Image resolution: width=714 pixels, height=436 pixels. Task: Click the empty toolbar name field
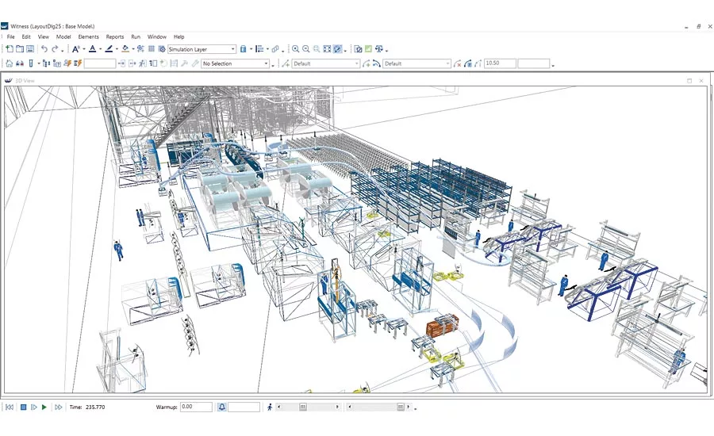[100, 63]
